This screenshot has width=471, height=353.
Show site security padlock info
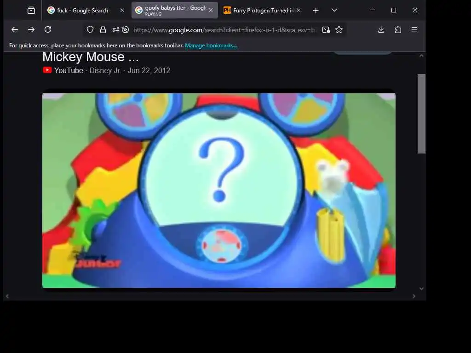click(103, 29)
